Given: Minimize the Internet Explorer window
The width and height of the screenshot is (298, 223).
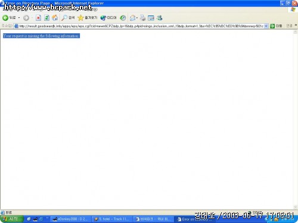Looking at the screenshot, I should (x=283, y=3).
